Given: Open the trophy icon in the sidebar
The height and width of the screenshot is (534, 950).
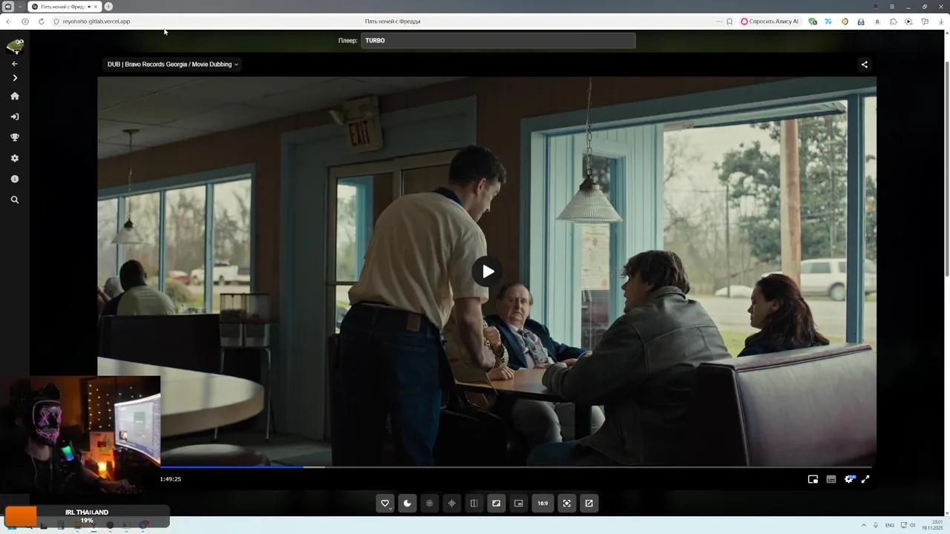Looking at the screenshot, I should 14,137.
